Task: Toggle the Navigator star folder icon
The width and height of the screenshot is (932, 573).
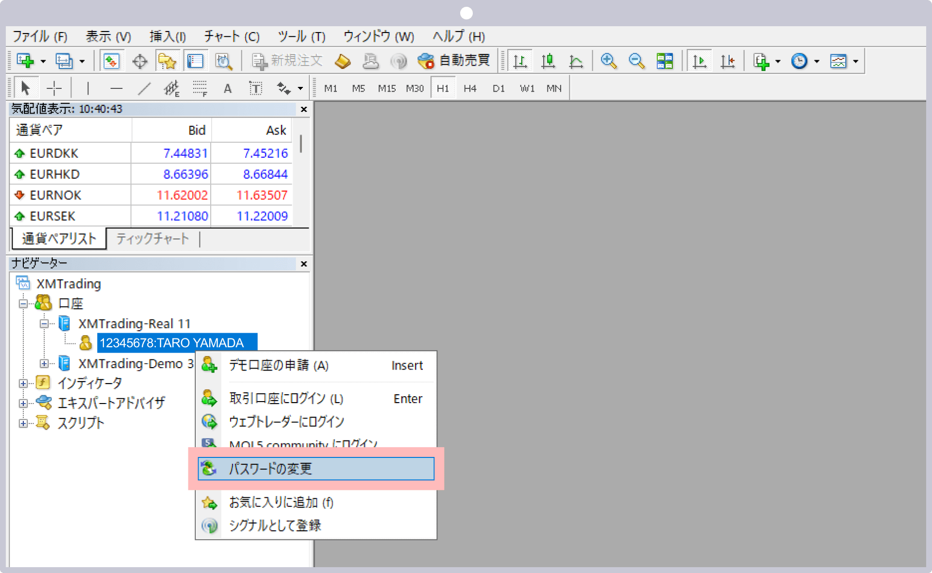Action: coord(167,61)
